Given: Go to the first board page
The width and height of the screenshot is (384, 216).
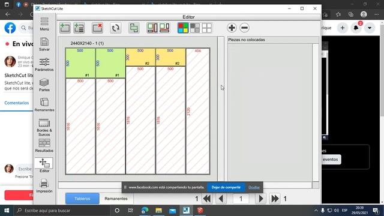Looking at the screenshot, I should point(207,199).
